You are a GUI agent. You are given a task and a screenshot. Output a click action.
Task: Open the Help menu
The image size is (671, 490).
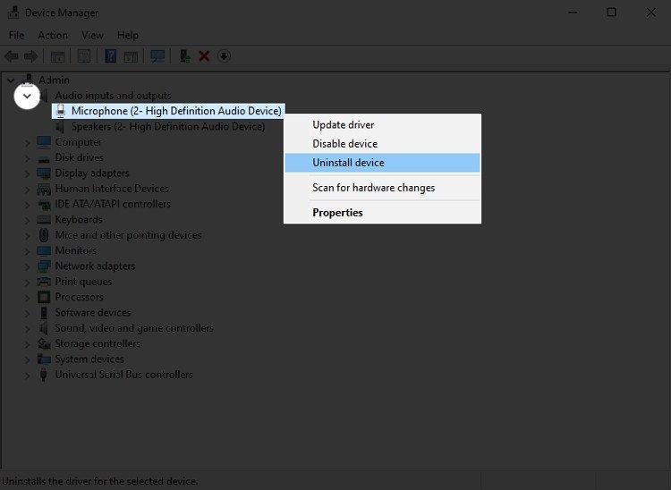coord(128,35)
